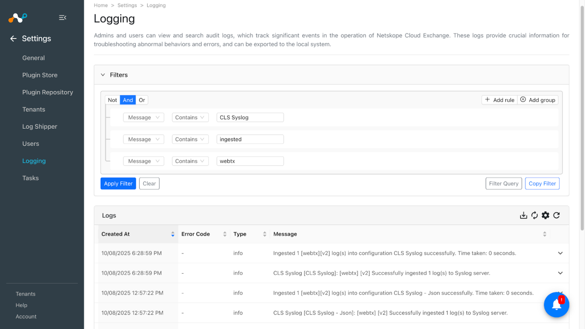Sort by Type column sorter

pyautogui.click(x=264, y=234)
